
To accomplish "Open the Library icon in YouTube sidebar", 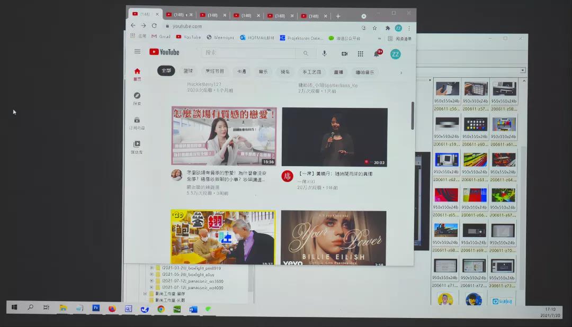I will pyautogui.click(x=137, y=146).
